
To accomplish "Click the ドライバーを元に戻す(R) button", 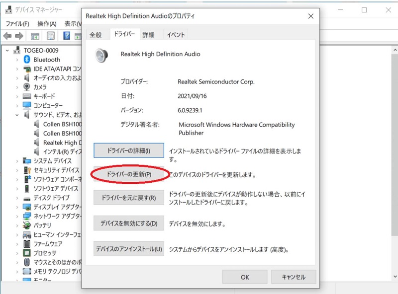I will point(129,198).
